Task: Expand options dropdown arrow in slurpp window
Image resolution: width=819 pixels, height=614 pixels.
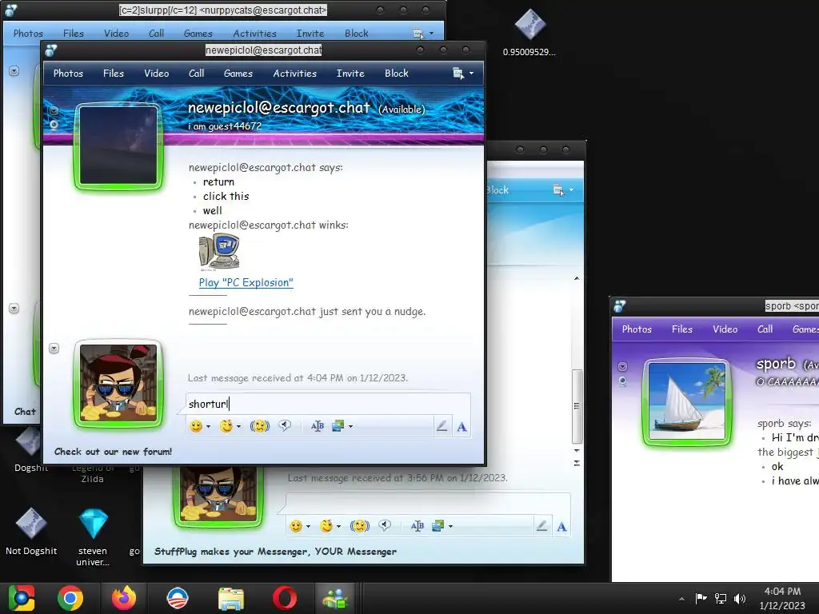Action: click(431, 34)
